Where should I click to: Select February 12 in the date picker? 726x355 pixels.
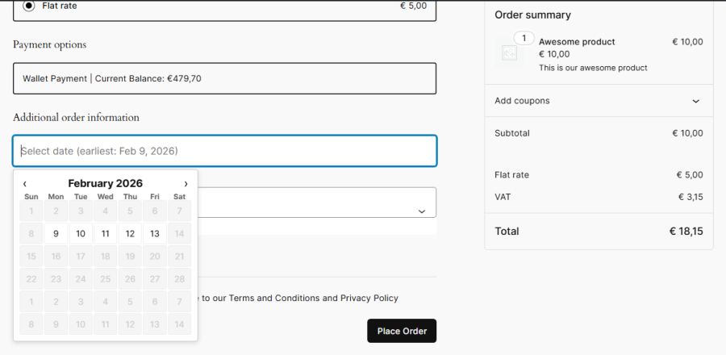pyautogui.click(x=130, y=234)
